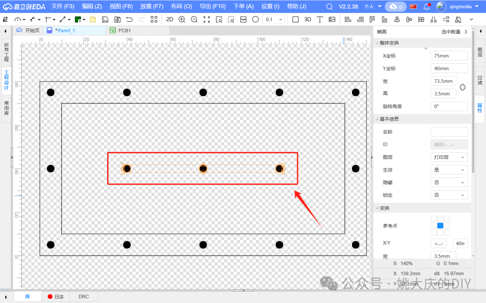This screenshot has height=303, width=486.
Task: Click the dashed area zoom icon
Action: click(231, 19)
